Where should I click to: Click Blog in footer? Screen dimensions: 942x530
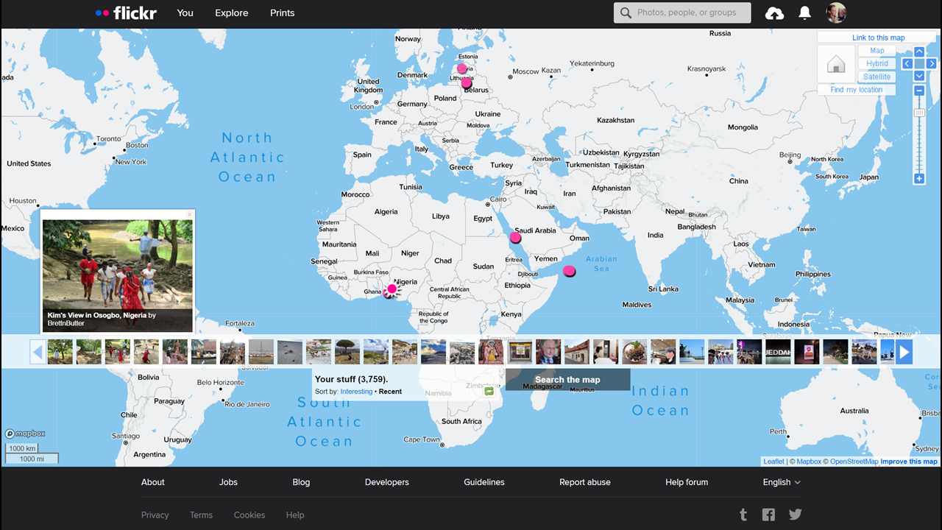point(301,482)
